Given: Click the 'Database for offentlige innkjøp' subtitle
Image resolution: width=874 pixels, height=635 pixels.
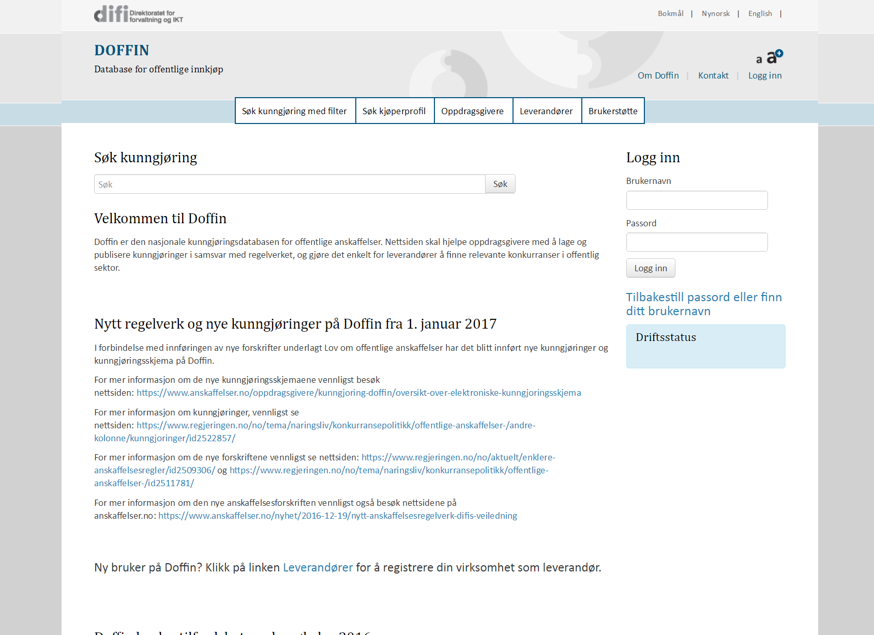Looking at the screenshot, I should (159, 69).
